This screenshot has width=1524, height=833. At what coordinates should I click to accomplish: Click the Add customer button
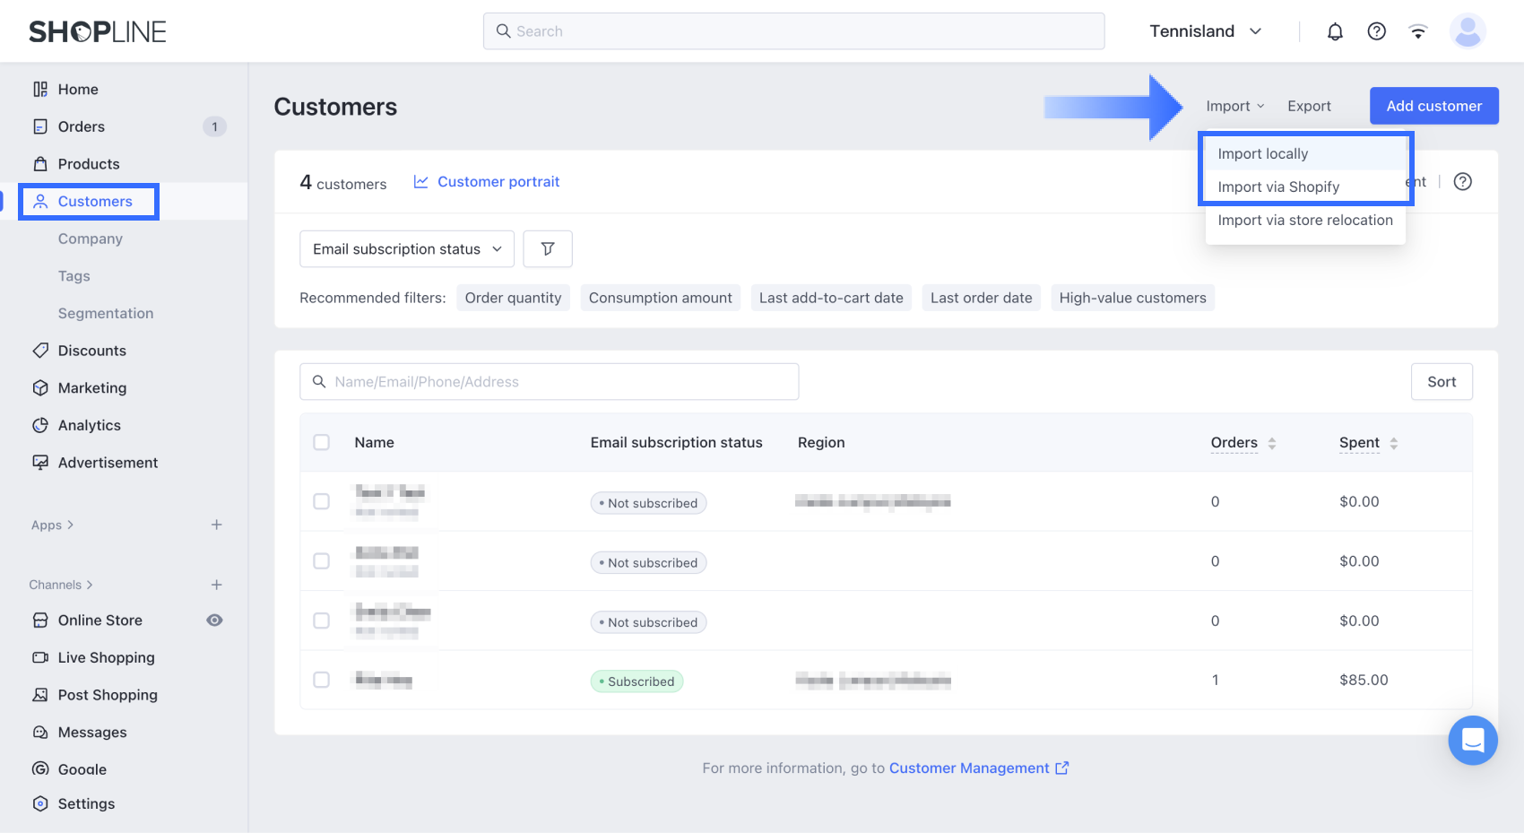coord(1433,106)
